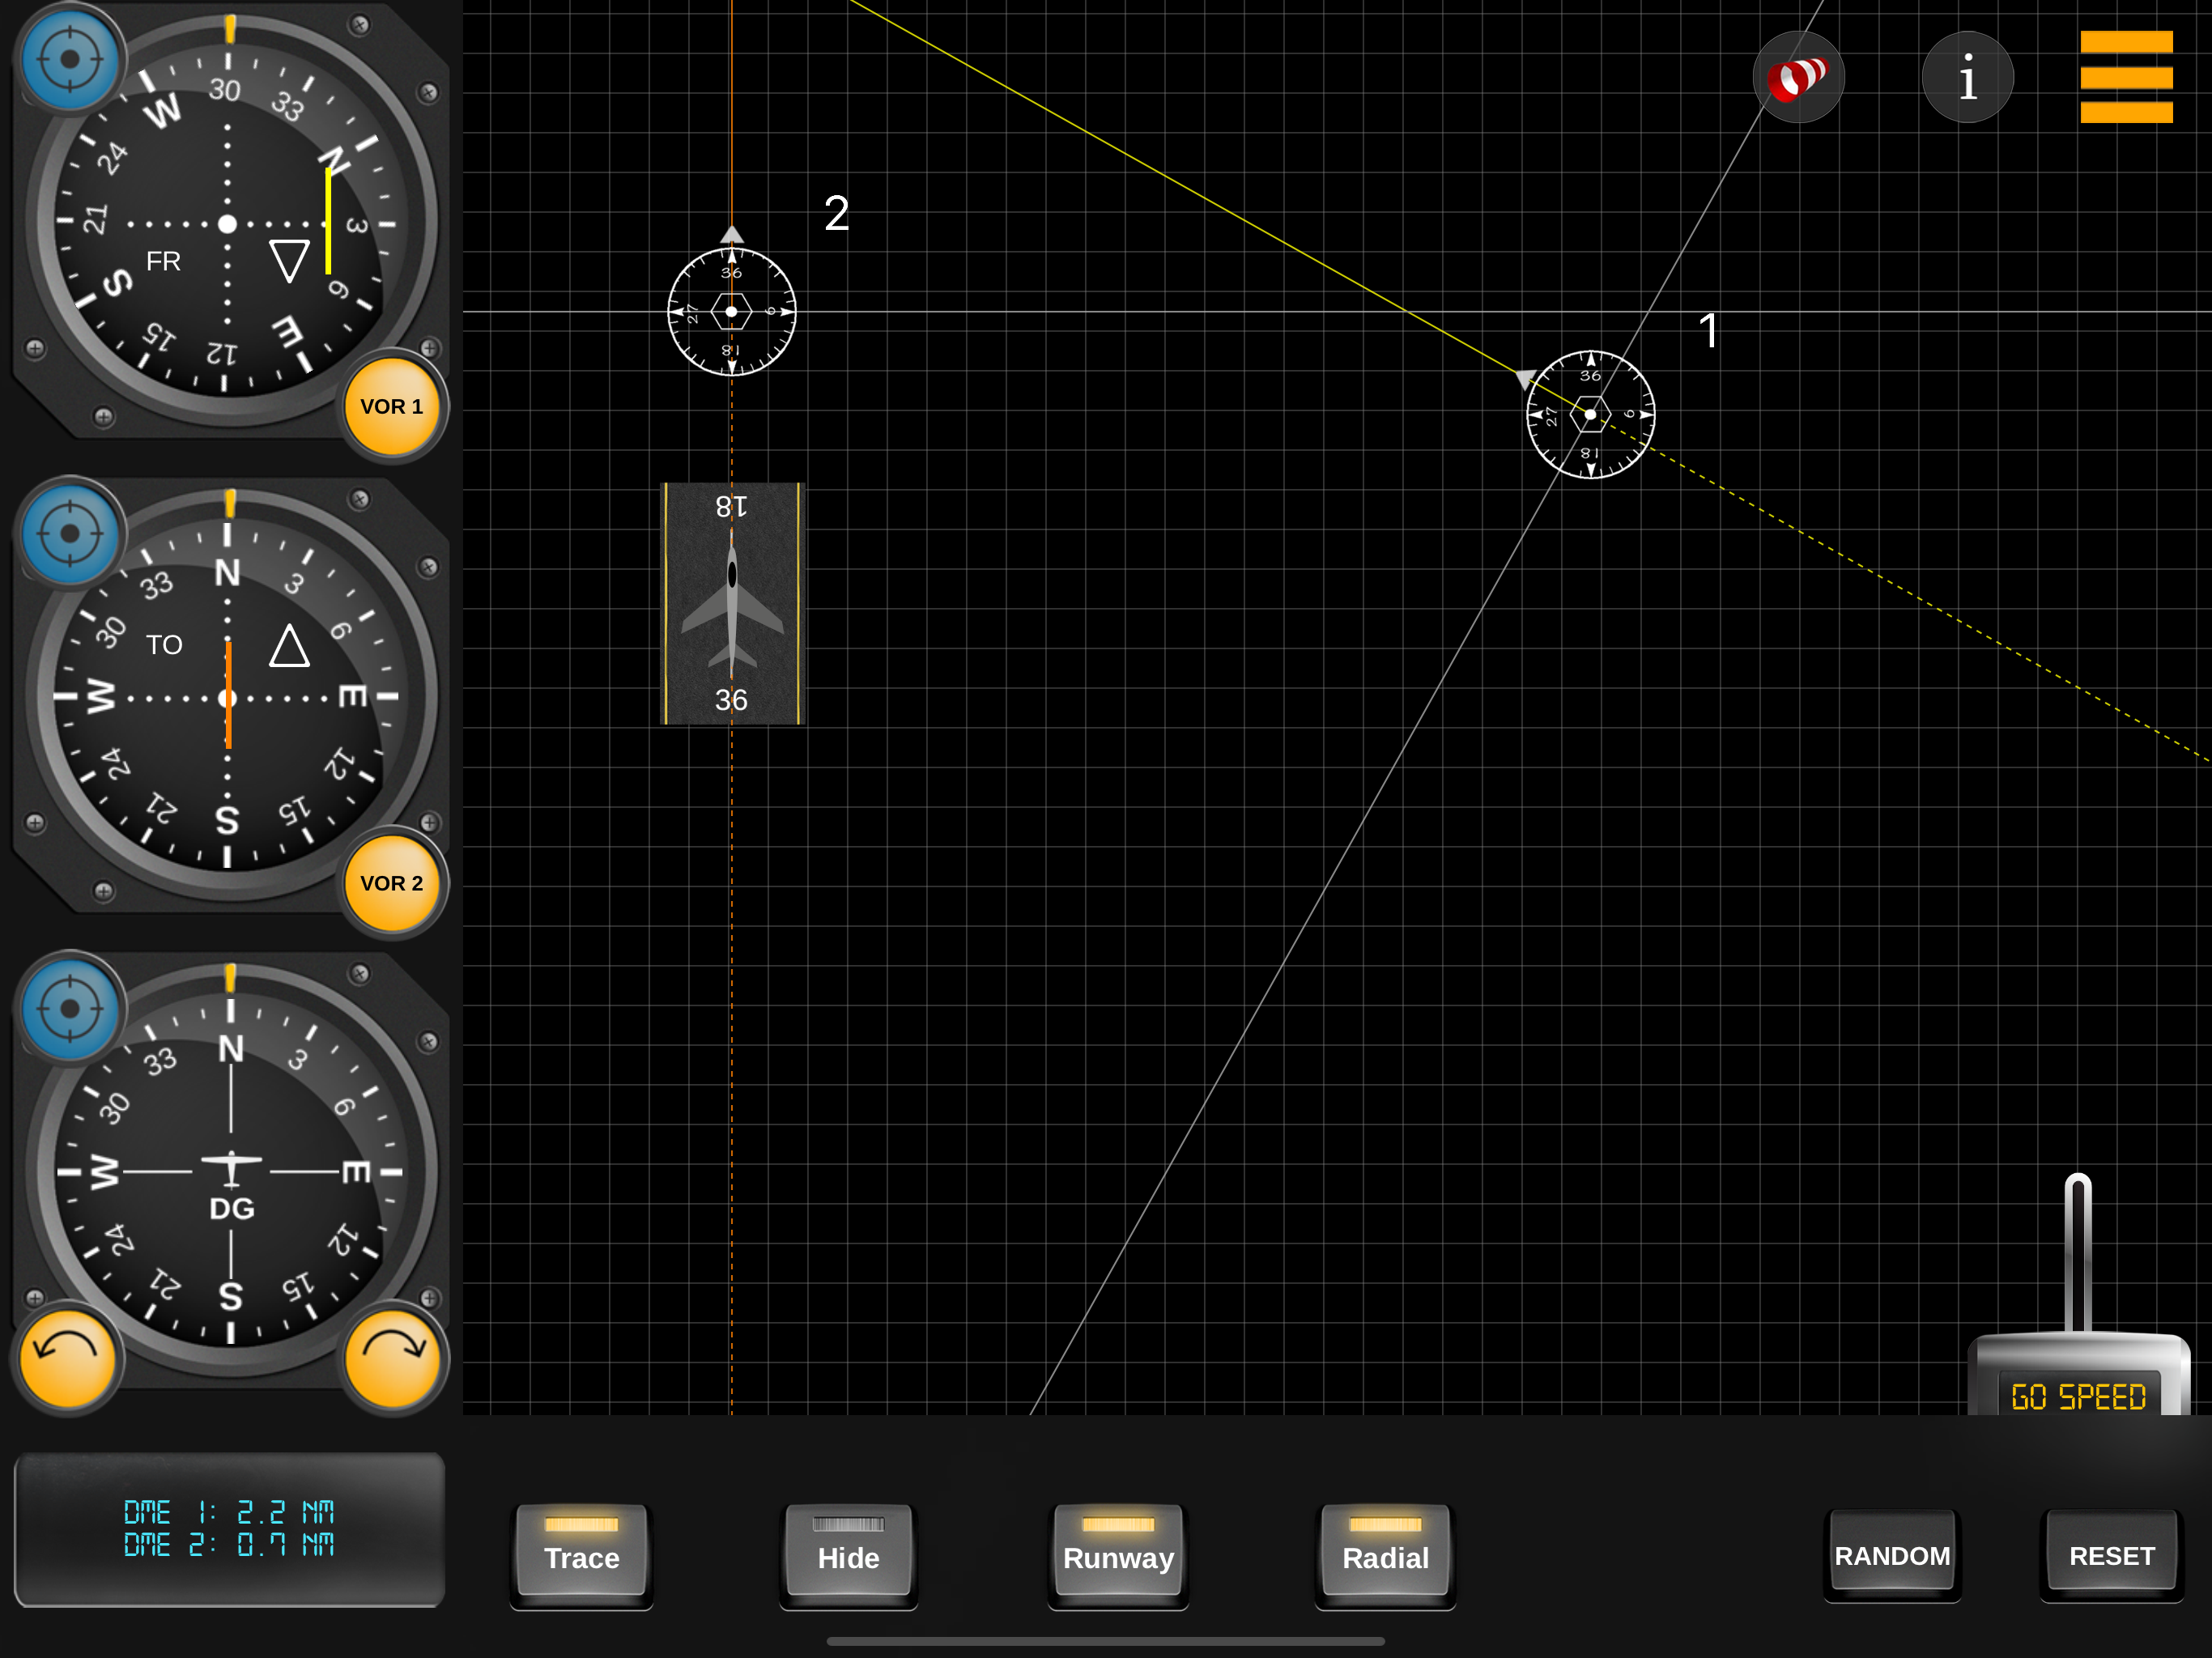The image size is (2212, 1658).
Task: Toggle the Runway display
Action: [1118, 1553]
